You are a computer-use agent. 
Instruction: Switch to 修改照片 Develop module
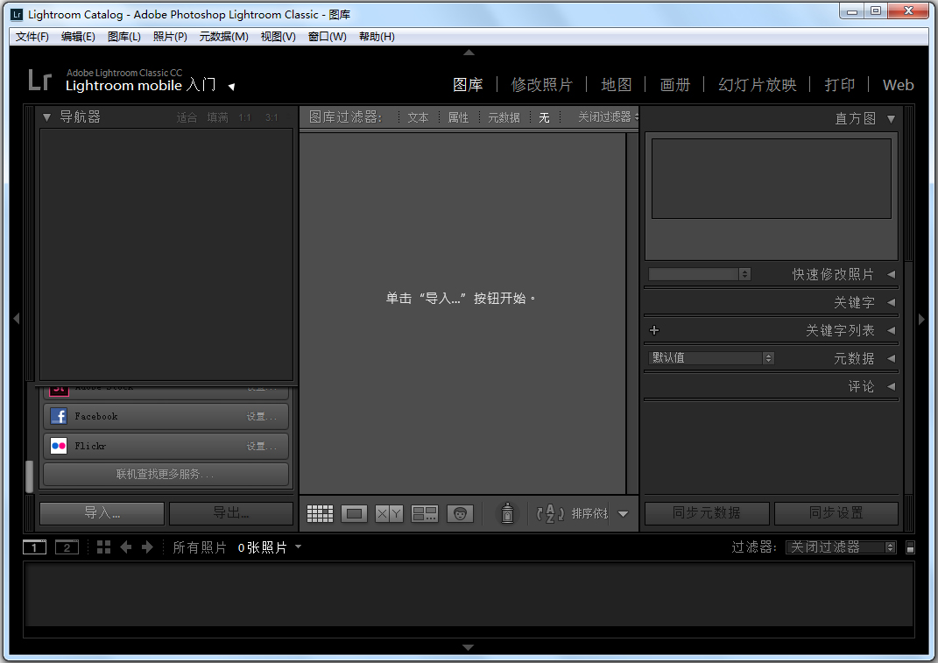click(x=542, y=84)
